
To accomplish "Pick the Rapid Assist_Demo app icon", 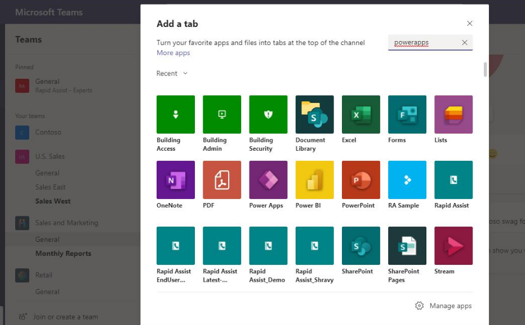I will [268, 246].
